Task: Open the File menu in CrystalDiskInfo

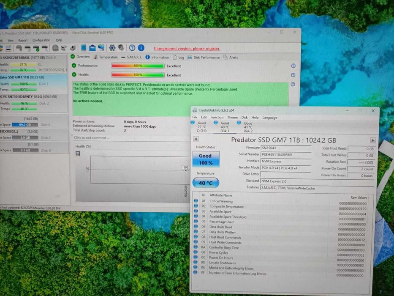Action: pyautogui.click(x=195, y=117)
